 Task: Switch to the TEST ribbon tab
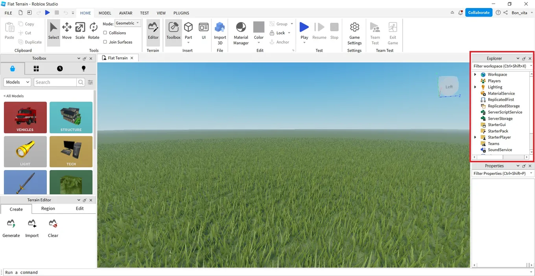pos(144,13)
